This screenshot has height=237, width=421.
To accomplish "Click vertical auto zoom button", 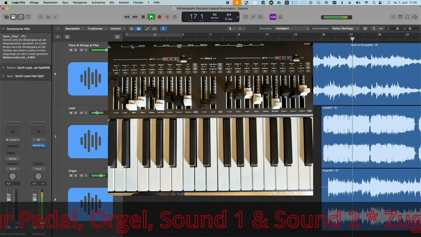I will (x=374, y=29).
